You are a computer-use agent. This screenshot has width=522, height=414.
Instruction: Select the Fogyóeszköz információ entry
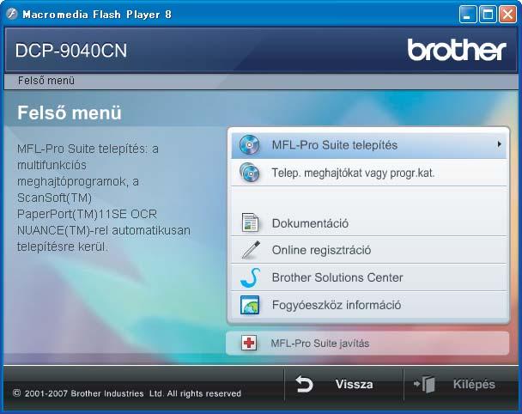pos(368,305)
